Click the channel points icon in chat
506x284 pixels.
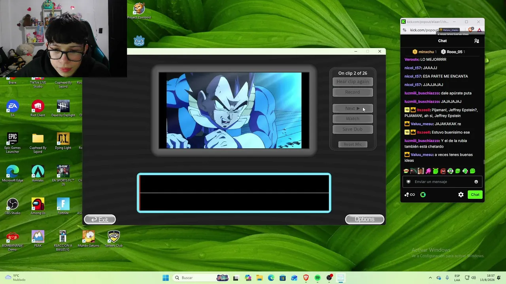click(410, 194)
